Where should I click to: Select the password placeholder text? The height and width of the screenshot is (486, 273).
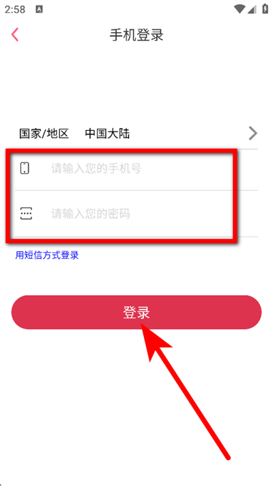[x=91, y=214]
